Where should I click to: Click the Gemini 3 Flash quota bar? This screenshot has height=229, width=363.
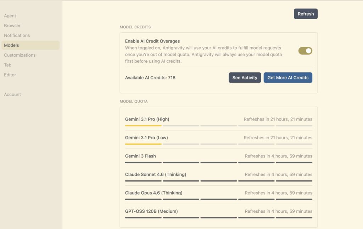218,162
